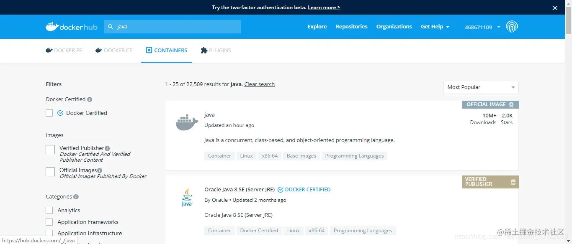This screenshot has width=572, height=244.
Task: Click the '1 - 25 of 22,509 results' text
Action: pyautogui.click(x=197, y=84)
